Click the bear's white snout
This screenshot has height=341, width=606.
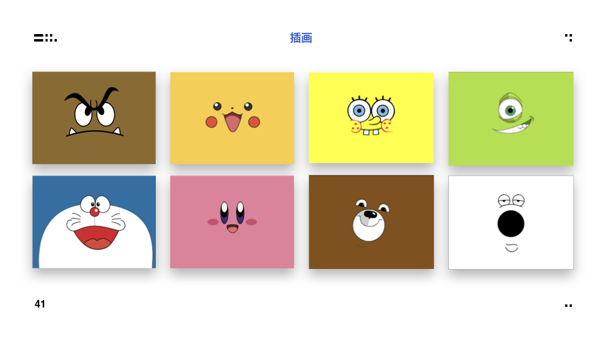click(368, 225)
